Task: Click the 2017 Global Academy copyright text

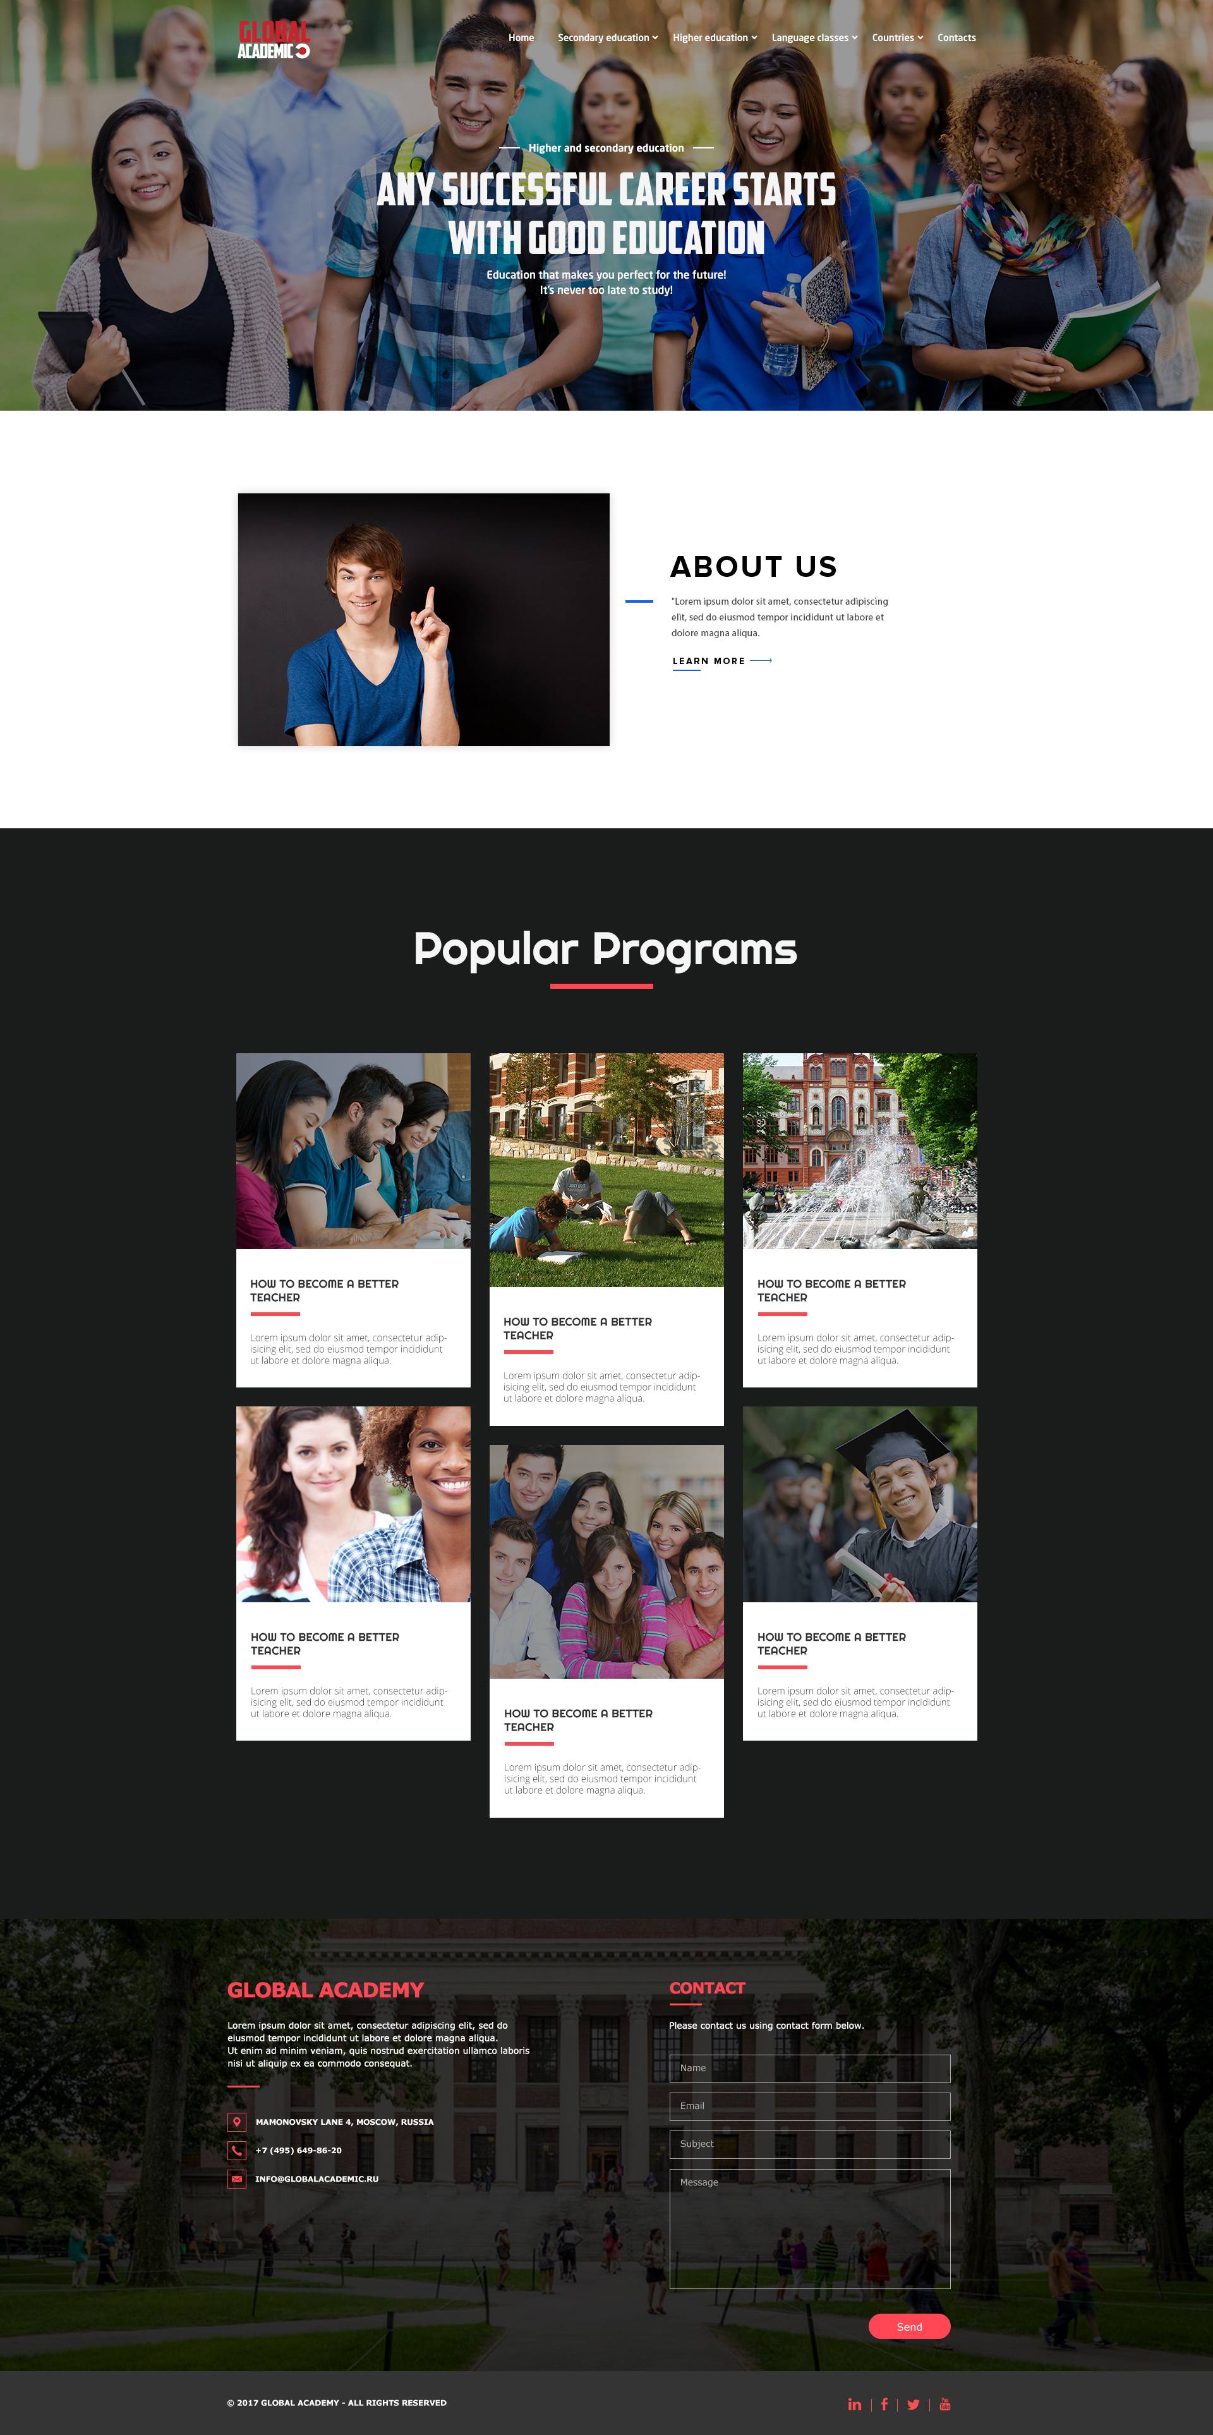Action: 337,2402
